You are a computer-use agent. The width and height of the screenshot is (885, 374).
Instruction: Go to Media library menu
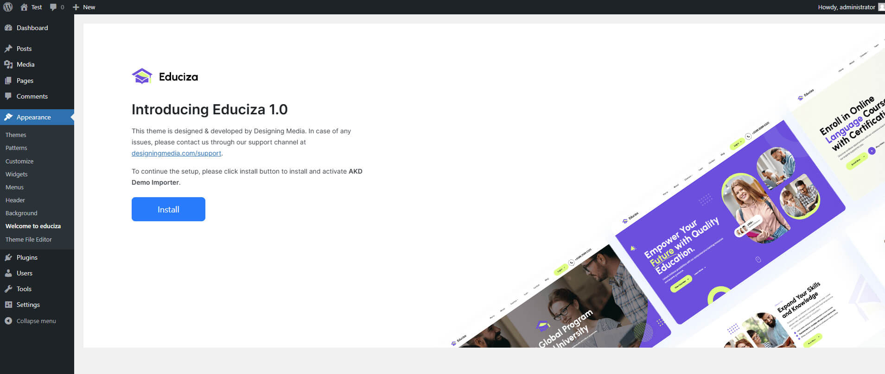pyautogui.click(x=37, y=64)
